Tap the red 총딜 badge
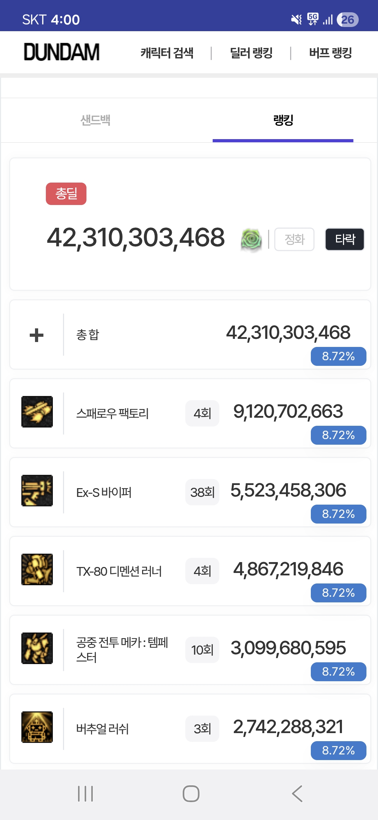 (66, 193)
